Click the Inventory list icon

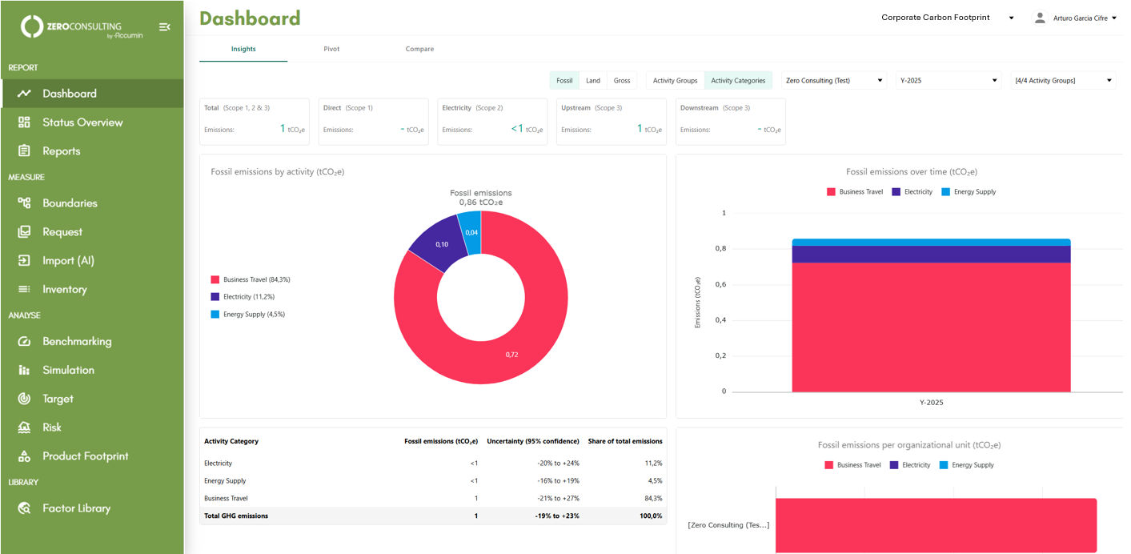(x=25, y=290)
